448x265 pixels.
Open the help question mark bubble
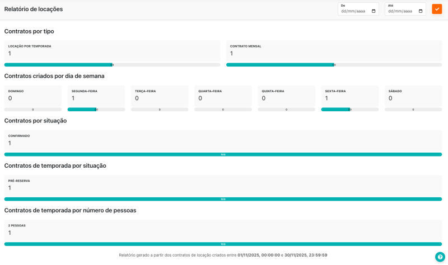(440, 257)
